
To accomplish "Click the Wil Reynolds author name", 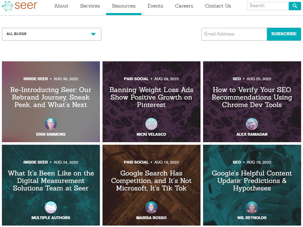I will click(252, 218).
